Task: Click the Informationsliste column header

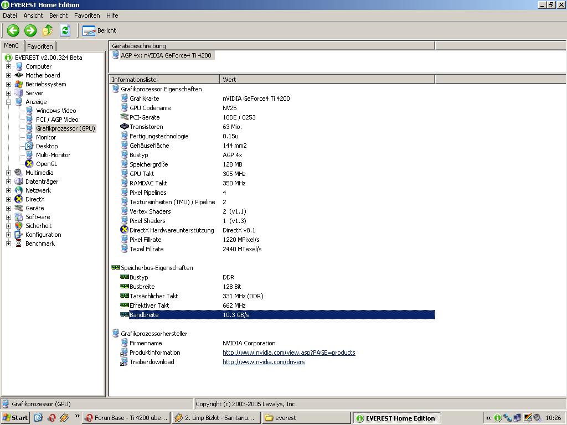Action: (x=164, y=80)
